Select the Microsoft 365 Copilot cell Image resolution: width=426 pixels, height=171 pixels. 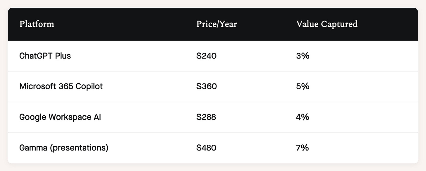(61, 86)
